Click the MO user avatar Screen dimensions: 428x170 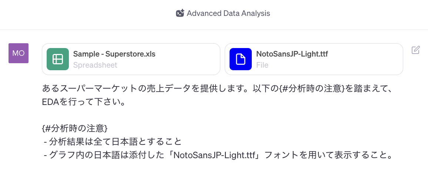[19, 53]
